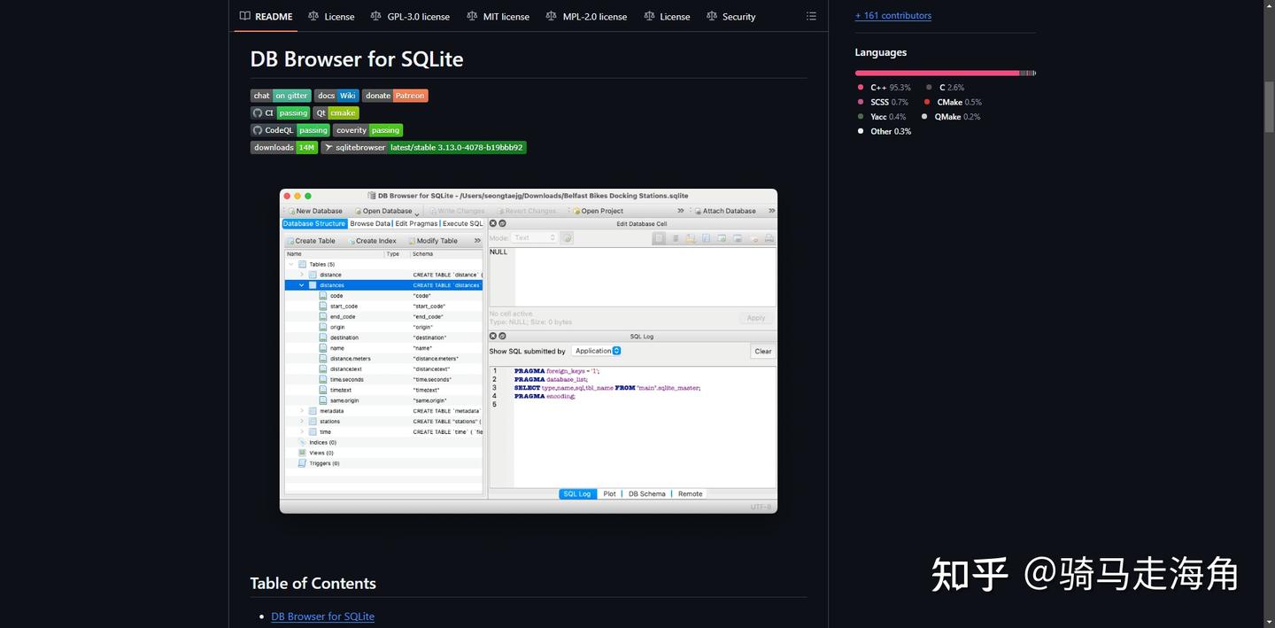Click the Clear button in SQL Log
The image size is (1275, 628).
pos(762,351)
